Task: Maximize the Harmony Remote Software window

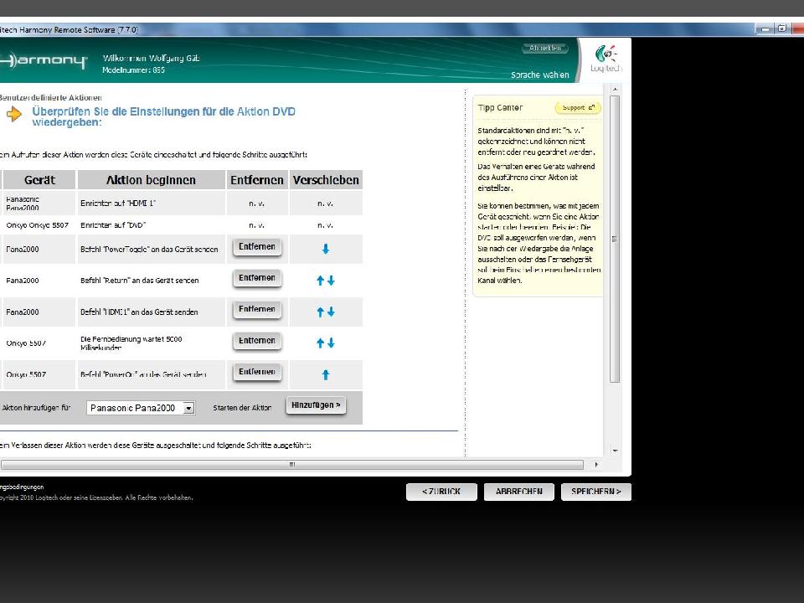Action: coord(781,29)
